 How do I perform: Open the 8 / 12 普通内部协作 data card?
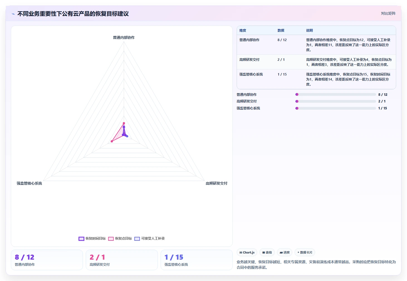click(47, 260)
